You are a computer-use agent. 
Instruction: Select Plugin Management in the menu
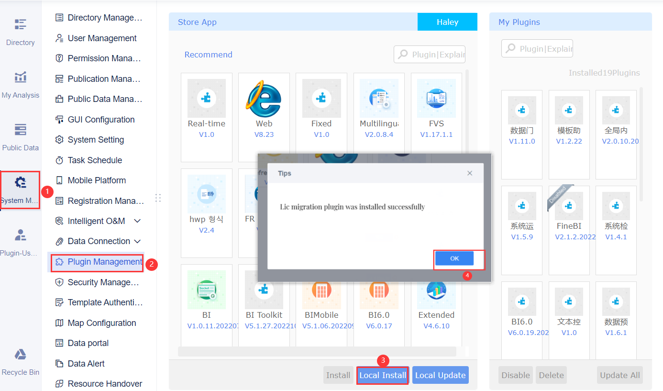97,263
